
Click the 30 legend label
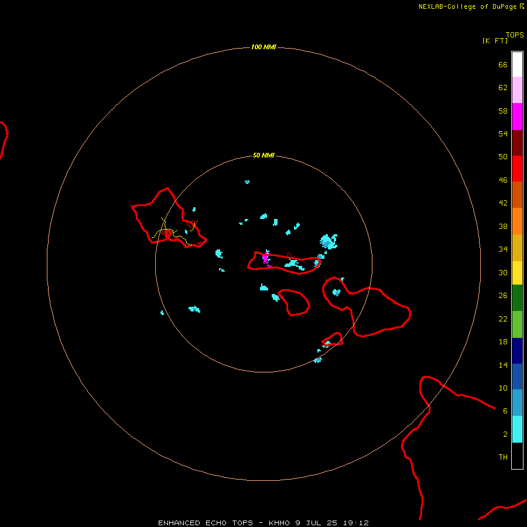click(x=503, y=272)
